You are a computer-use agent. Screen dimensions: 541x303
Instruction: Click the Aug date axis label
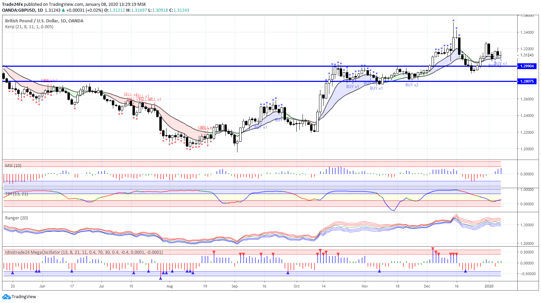click(x=170, y=286)
